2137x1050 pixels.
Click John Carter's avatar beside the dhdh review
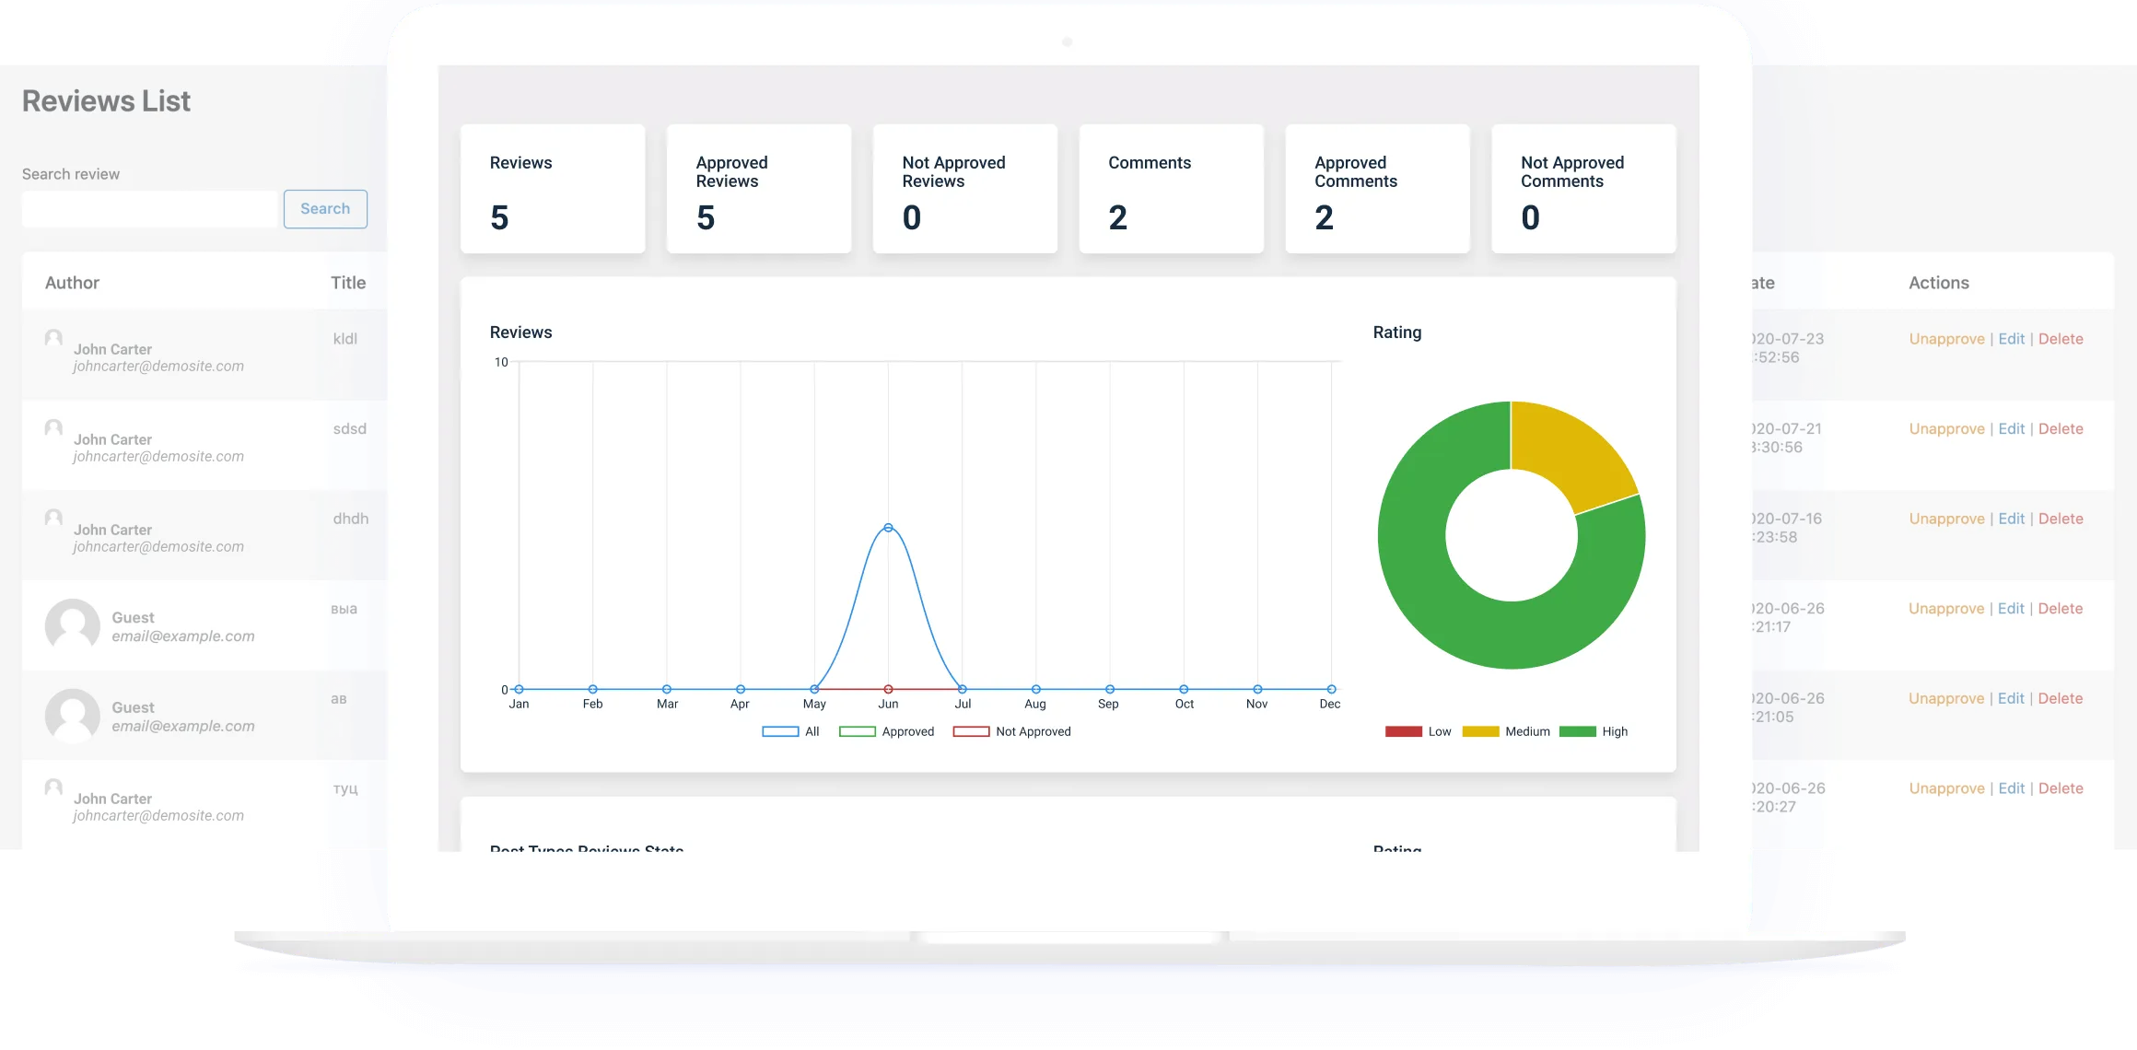pos(54,519)
